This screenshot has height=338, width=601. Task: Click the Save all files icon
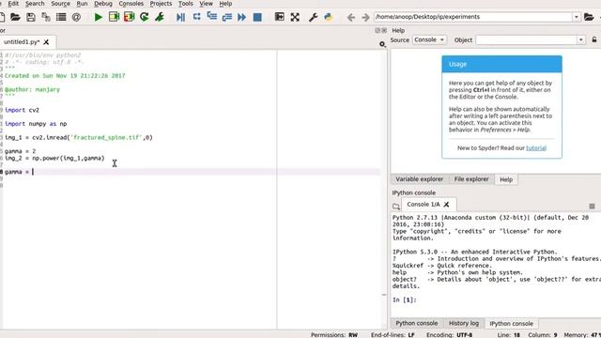tap(46, 17)
